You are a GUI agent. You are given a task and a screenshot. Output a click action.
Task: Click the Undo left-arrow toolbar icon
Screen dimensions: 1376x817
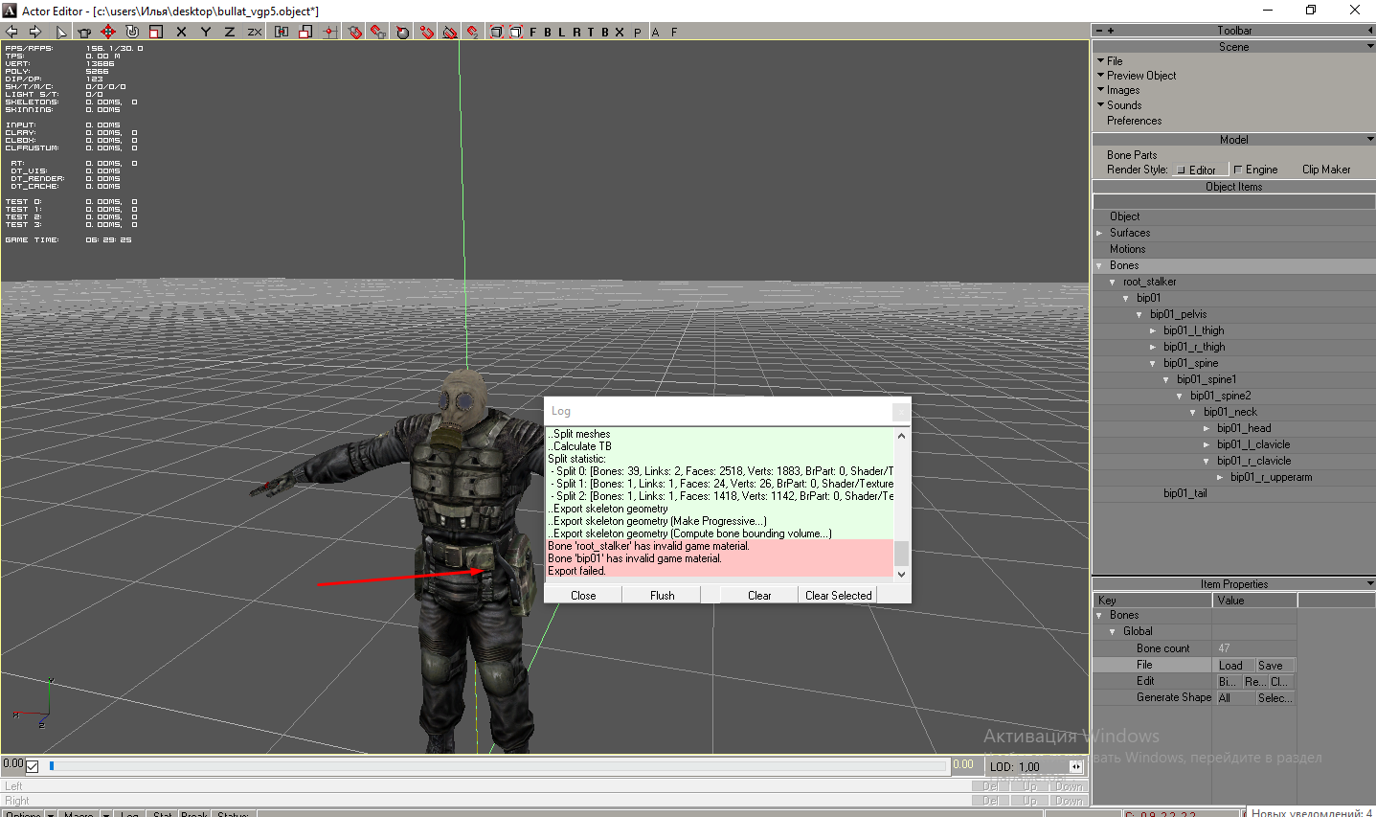[11, 32]
